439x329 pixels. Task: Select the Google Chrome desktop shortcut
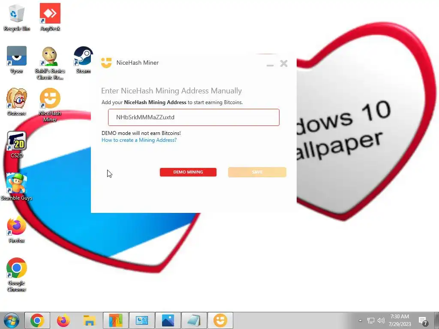coord(17,275)
